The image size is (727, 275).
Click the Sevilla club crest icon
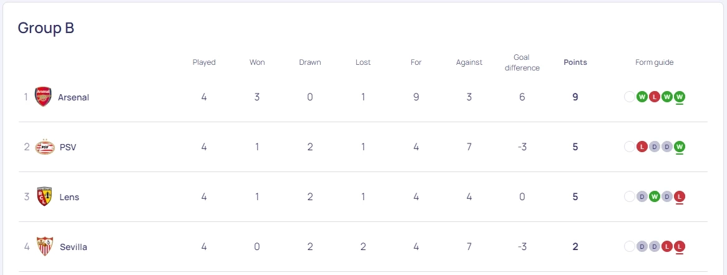(x=45, y=246)
